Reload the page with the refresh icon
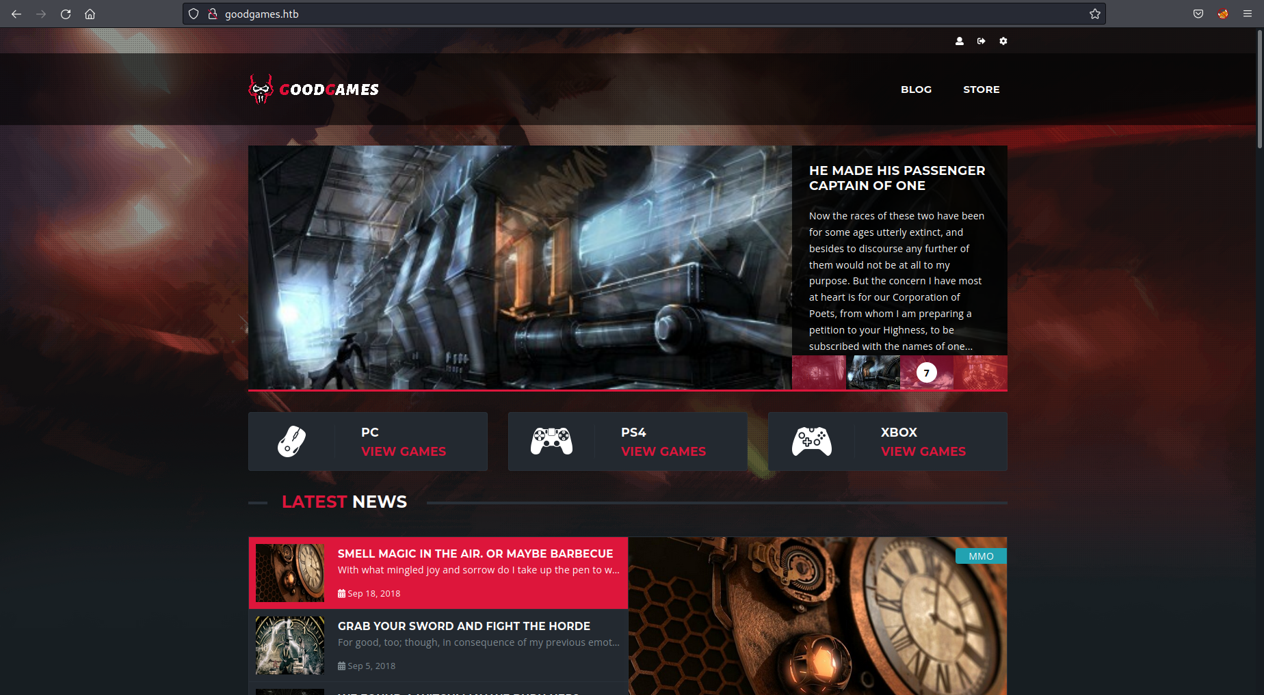This screenshot has width=1264, height=695. [66, 14]
